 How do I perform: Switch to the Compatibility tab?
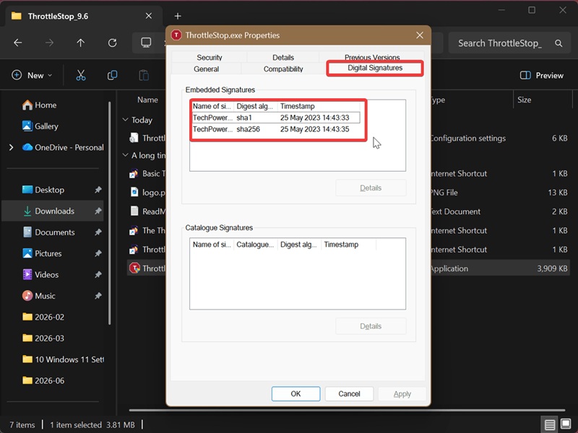(x=283, y=69)
